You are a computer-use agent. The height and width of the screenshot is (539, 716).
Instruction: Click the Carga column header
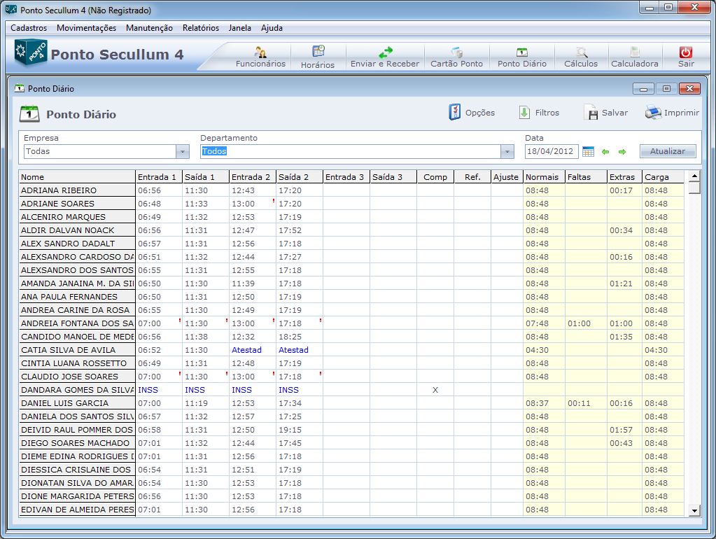pyautogui.click(x=663, y=177)
